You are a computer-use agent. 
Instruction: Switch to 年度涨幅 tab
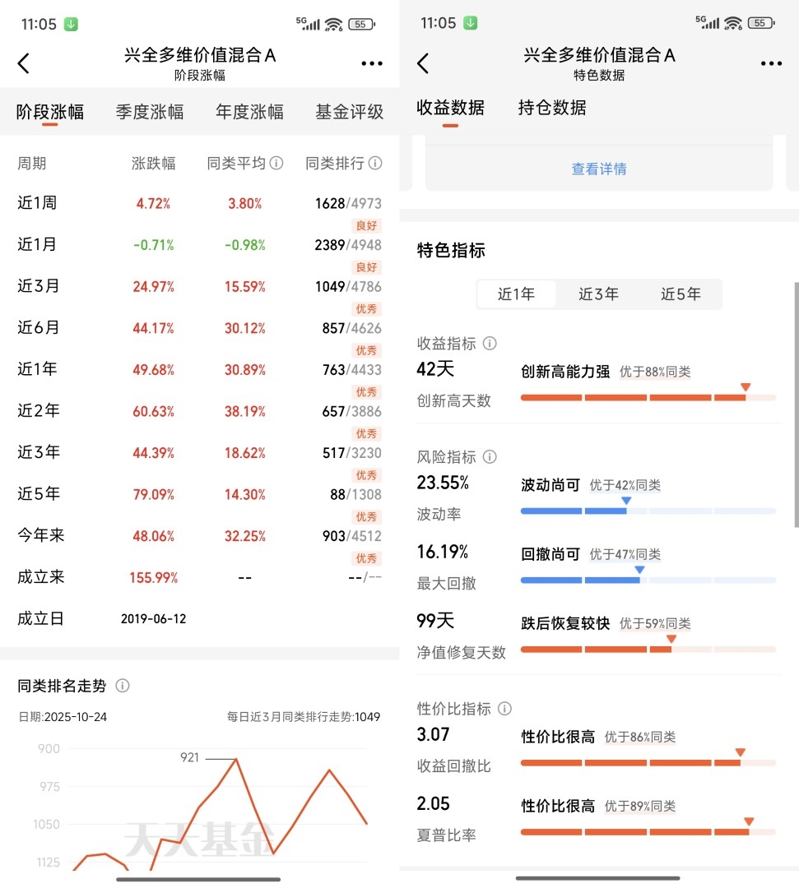pyautogui.click(x=249, y=112)
